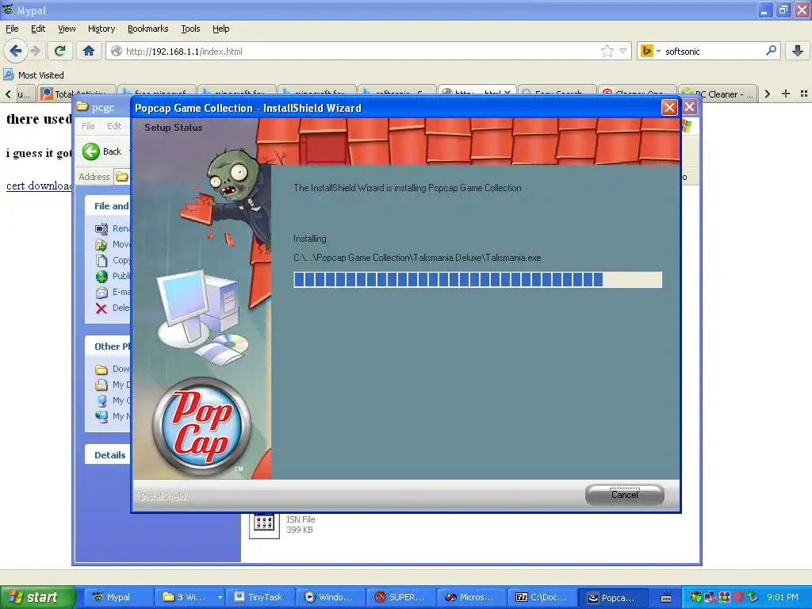This screenshot has height=609, width=812.
Task: Focus the address bar URL field
Action: coord(361,52)
